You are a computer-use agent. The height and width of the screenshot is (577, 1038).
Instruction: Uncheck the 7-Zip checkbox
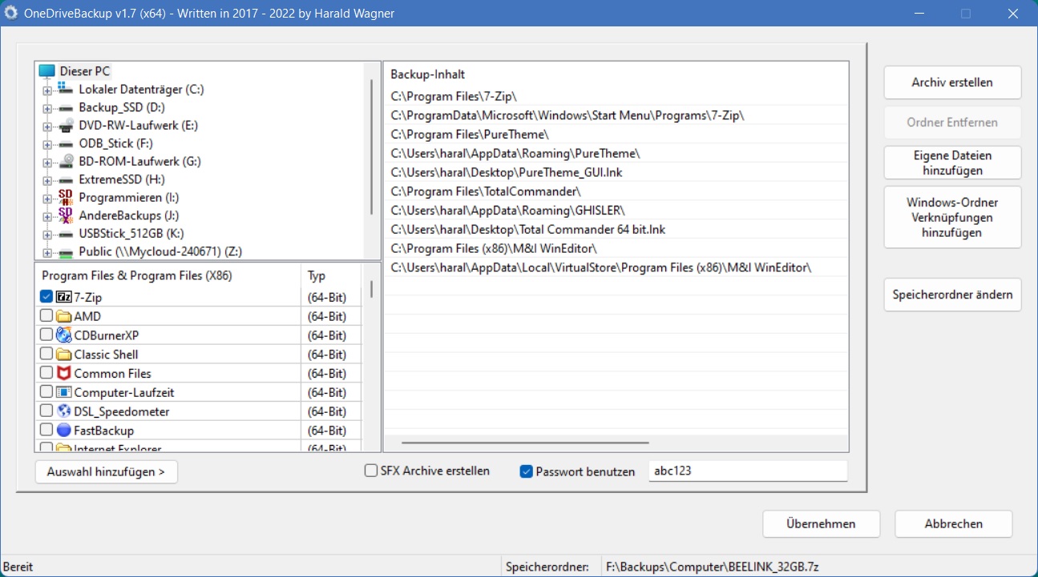(x=46, y=297)
